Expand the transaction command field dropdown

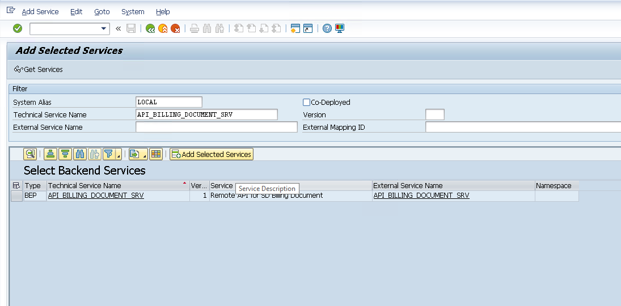pyautogui.click(x=104, y=28)
